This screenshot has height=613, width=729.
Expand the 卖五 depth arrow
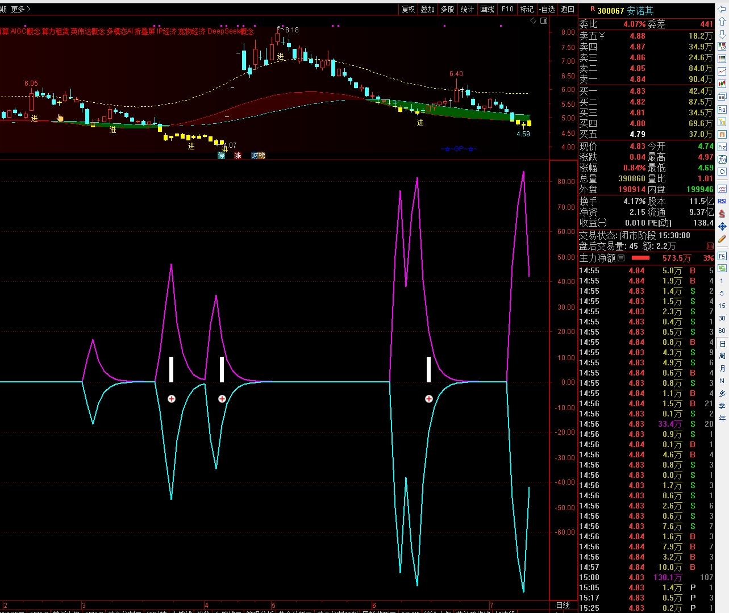[602, 36]
